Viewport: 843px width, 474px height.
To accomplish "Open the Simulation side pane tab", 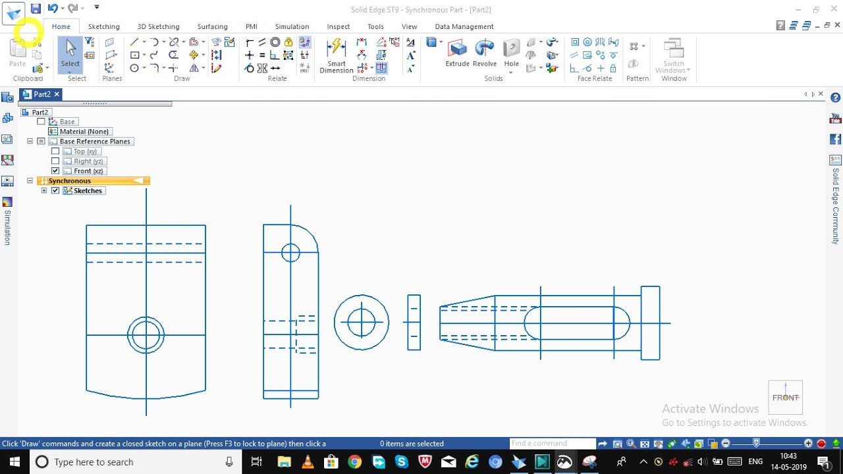I will pyautogui.click(x=7, y=222).
